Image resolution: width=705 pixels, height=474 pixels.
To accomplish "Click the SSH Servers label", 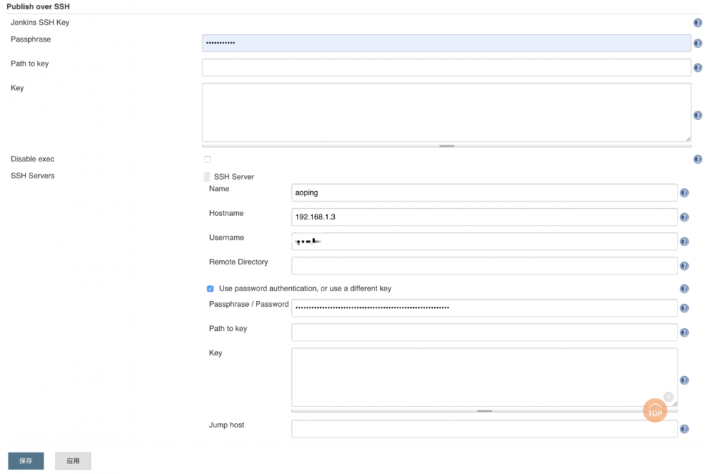I will pos(32,176).
